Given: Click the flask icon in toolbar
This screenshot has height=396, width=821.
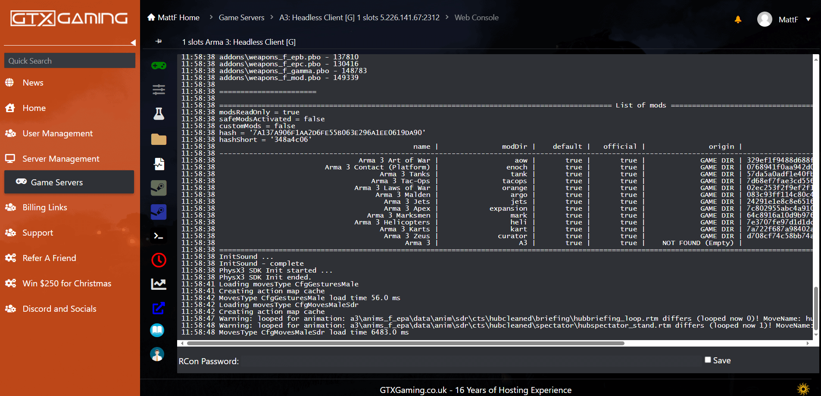Looking at the screenshot, I should click(x=159, y=114).
